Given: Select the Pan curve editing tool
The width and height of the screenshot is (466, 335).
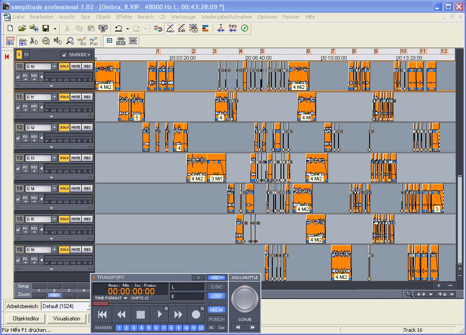Looking at the screenshot, I should point(93,41).
